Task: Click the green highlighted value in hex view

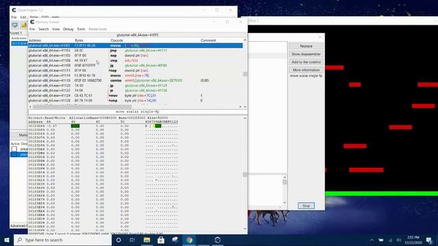Action: tap(75, 126)
